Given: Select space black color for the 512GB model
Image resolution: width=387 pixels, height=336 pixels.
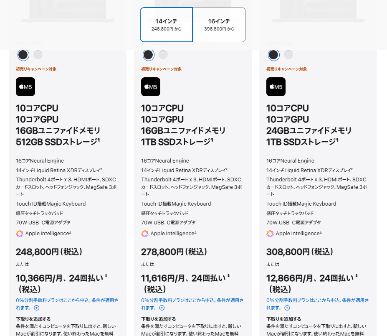Looking at the screenshot, I should tap(23, 55).
